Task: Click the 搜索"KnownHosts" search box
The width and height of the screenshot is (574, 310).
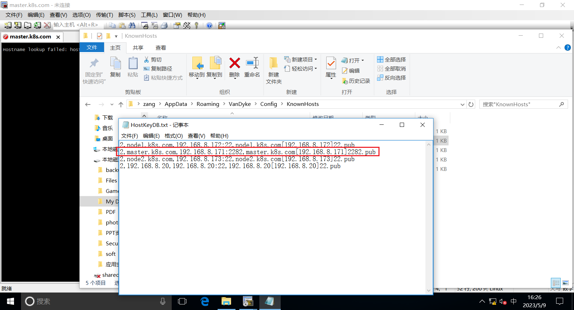Action: click(x=524, y=104)
